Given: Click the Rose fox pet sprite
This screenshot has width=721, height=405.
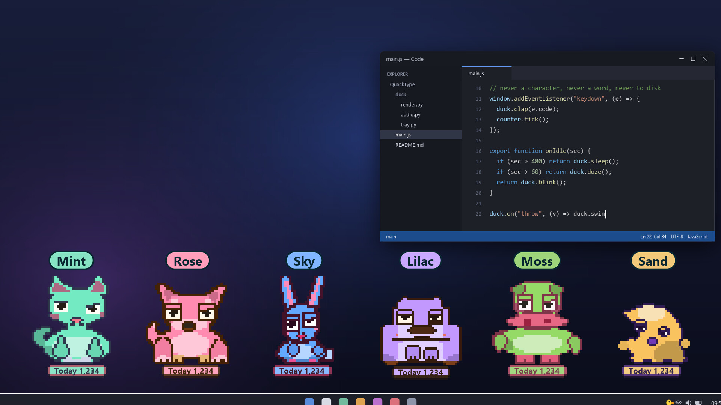Looking at the screenshot, I should 188,322.
